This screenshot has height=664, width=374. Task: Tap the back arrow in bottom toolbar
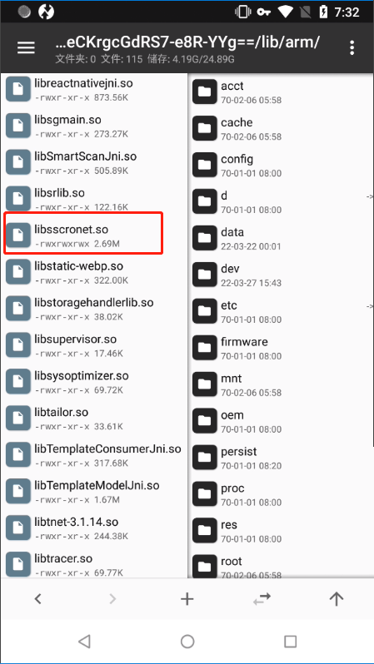point(37,598)
